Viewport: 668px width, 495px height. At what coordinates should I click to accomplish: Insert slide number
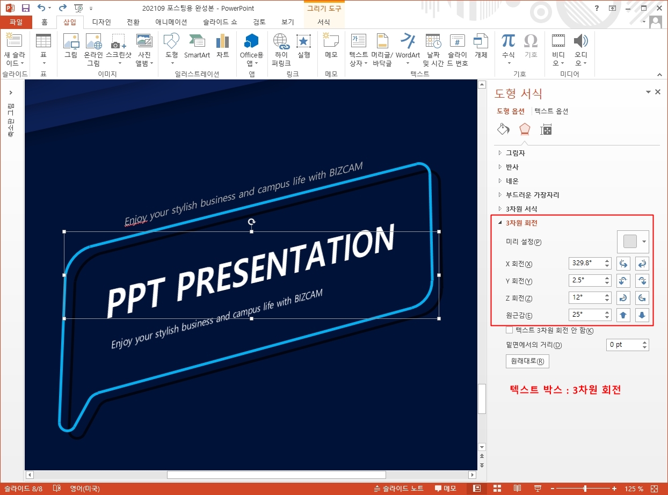[x=458, y=49]
